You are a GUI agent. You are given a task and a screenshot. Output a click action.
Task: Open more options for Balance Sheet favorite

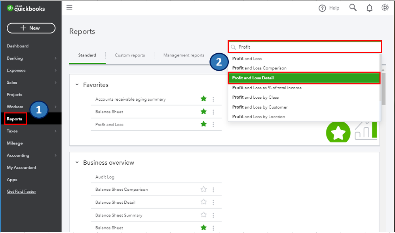point(213,112)
